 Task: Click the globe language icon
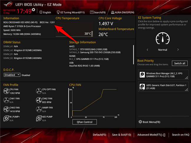click(x=41, y=12)
